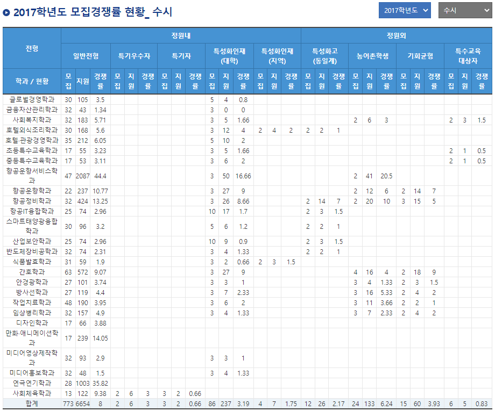
Task: Select the 호텔외식조리학과 row label
Action: [32, 130]
